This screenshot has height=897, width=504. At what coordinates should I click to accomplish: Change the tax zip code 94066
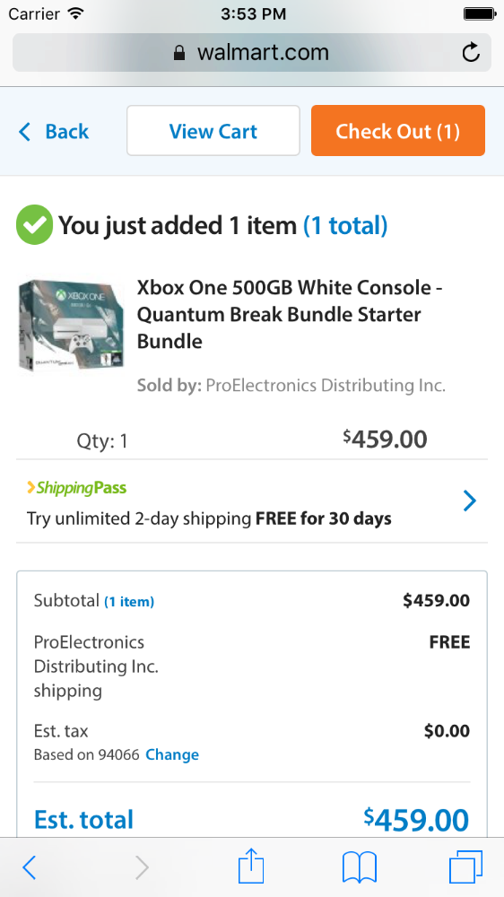coord(172,754)
